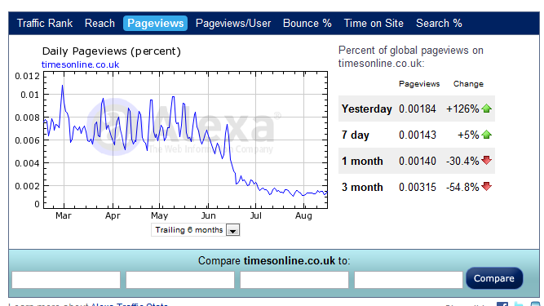Click the green up arrow in Yesterday row

[487, 109]
